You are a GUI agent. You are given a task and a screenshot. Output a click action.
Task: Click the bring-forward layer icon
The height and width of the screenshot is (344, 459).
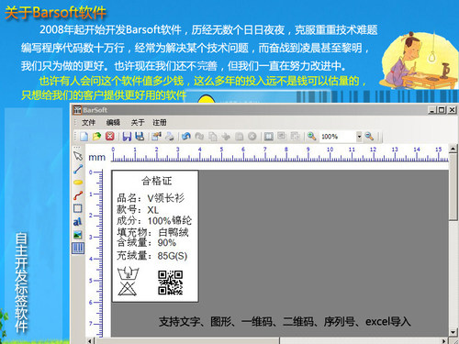coord(282,136)
